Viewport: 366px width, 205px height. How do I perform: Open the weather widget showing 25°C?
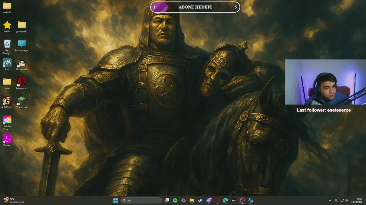coord(14,200)
